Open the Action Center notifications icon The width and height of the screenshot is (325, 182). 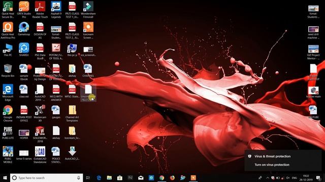318,177
